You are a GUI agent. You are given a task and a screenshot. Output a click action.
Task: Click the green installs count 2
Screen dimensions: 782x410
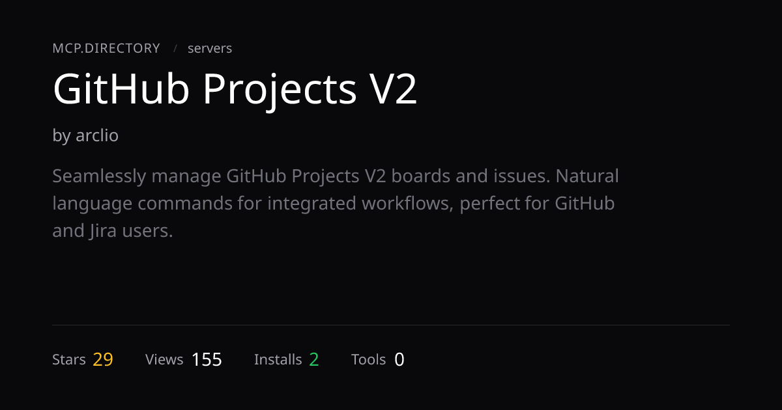(314, 359)
